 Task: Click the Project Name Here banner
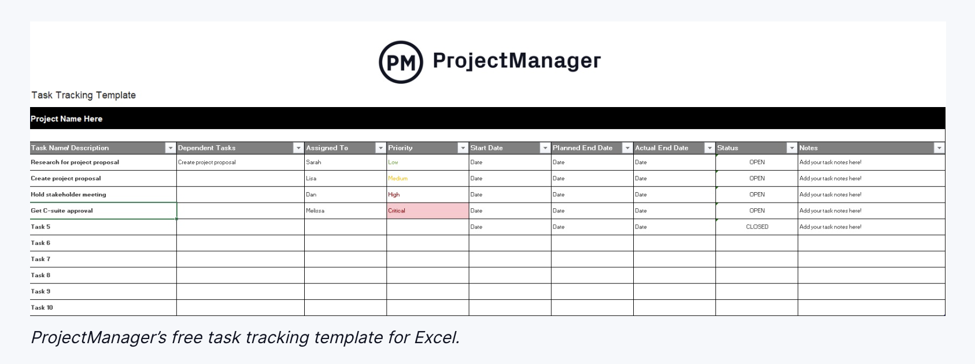tap(231, 119)
